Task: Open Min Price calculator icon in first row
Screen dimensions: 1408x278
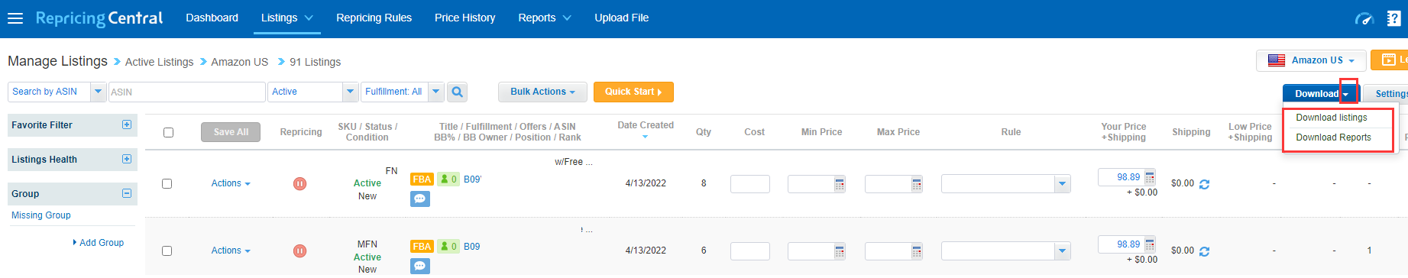Action: 840,184
